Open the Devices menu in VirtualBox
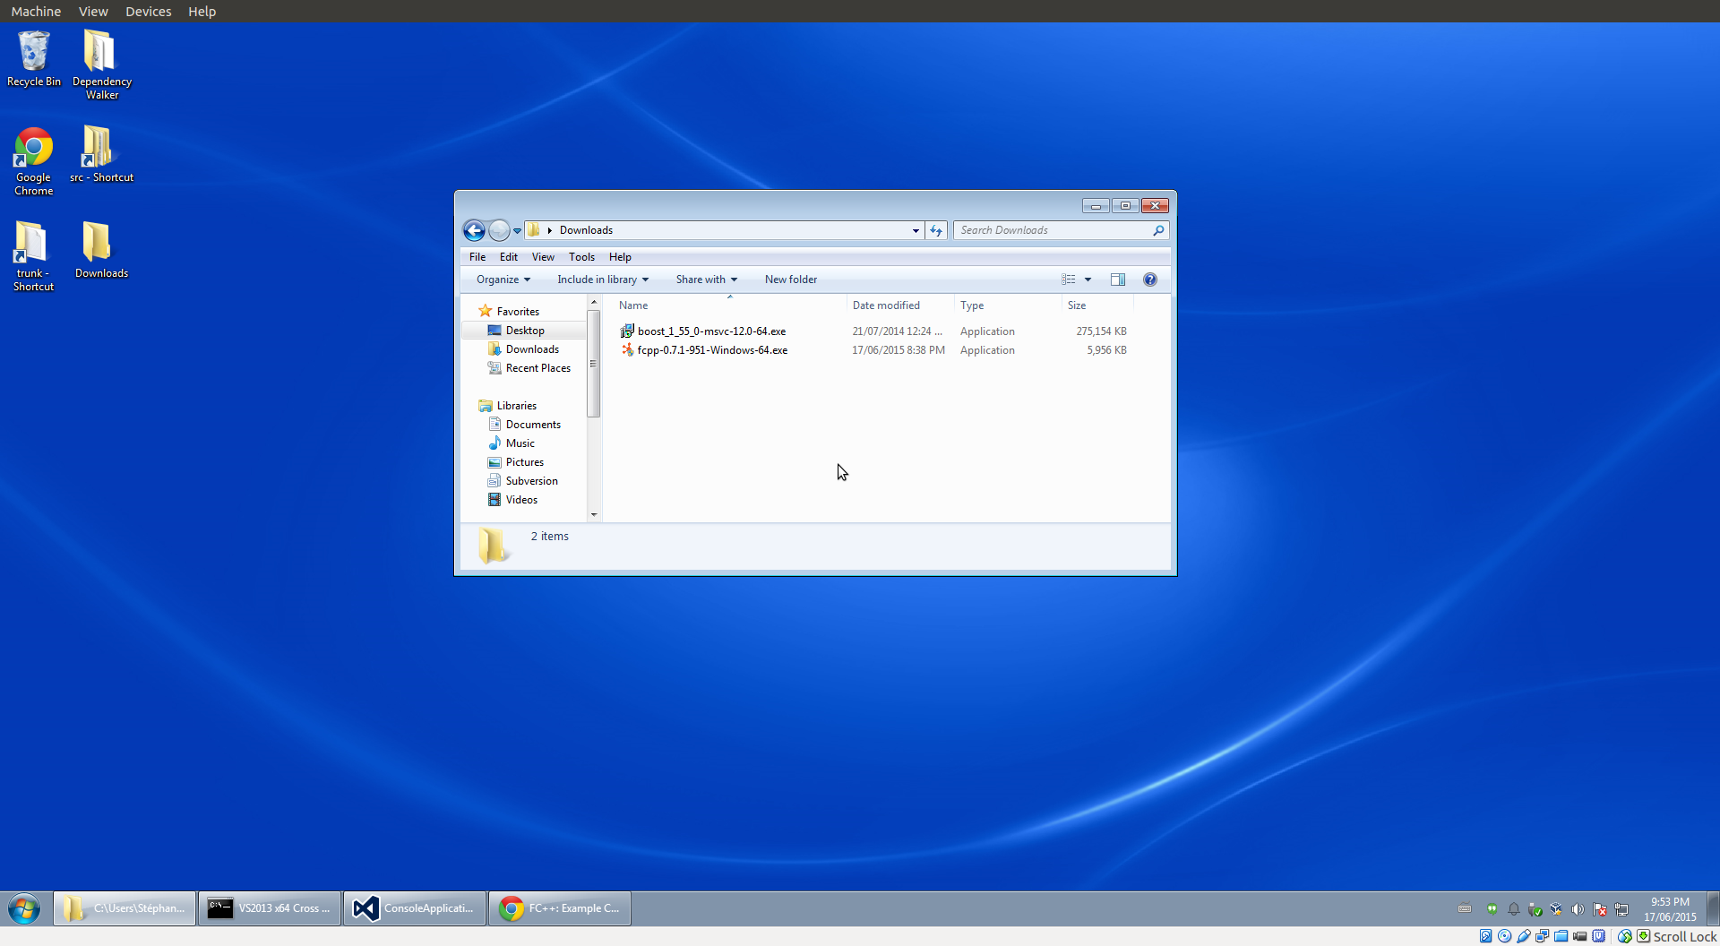 (x=148, y=12)
